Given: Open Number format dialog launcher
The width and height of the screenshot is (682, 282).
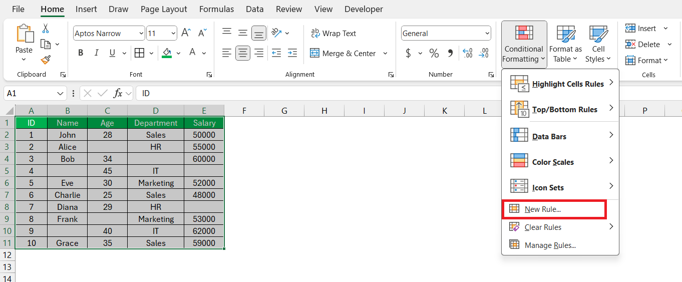Looking at the screenshot, I should click(x=491, y=75).
